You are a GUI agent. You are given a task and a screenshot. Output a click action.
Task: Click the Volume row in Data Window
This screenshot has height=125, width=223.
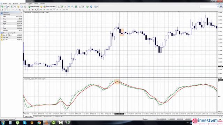11,31
